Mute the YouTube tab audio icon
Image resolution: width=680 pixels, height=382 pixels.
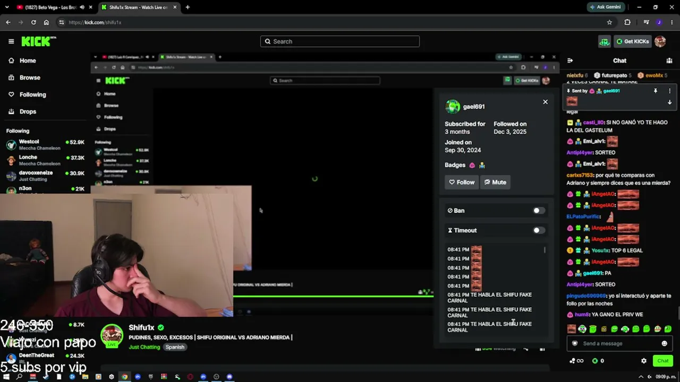coord(81,7)
